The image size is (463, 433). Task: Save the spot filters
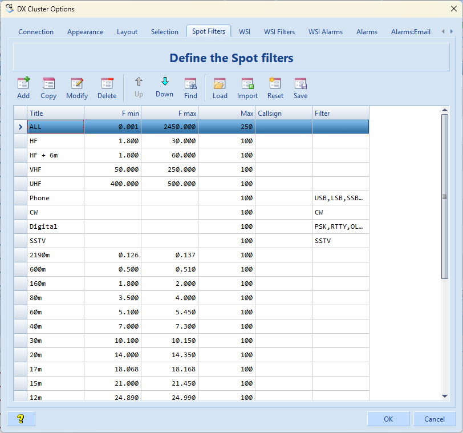point(300,88)
